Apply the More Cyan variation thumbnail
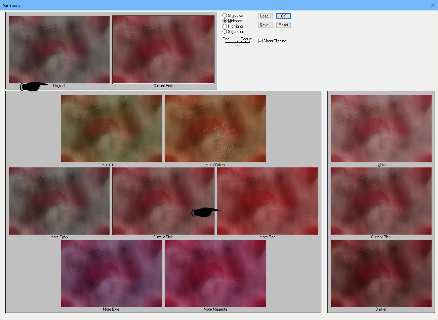The height and width of the screenshot is (320, 438). point(59,201)
